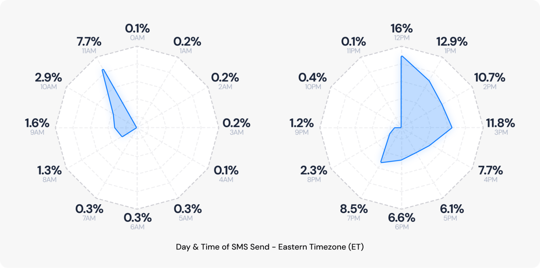Click the 0.4% value at 10PM

[312, 78]
